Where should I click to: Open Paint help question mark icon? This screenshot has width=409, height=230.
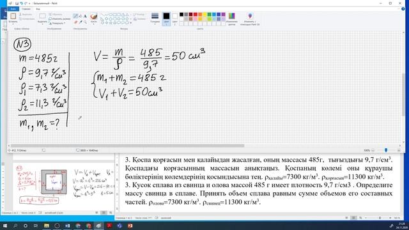point(403,9)
